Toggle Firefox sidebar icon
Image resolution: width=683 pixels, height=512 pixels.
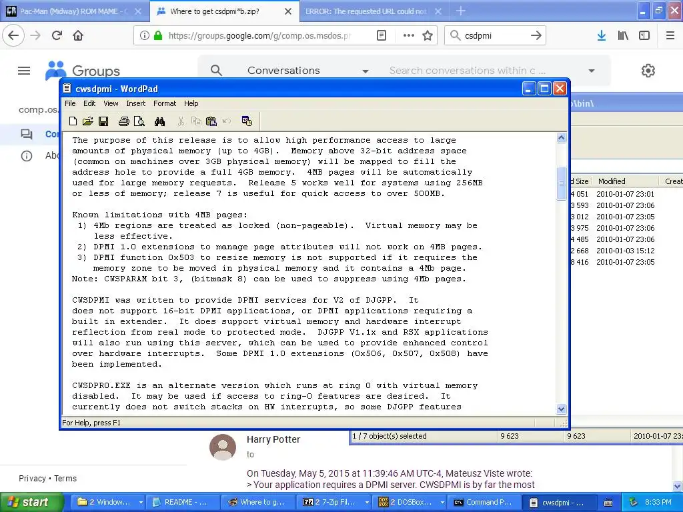point(644,35)
